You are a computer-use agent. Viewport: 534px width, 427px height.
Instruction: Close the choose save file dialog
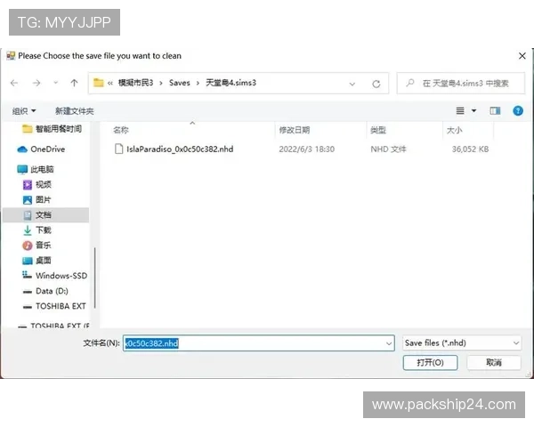tap(522, 56)
